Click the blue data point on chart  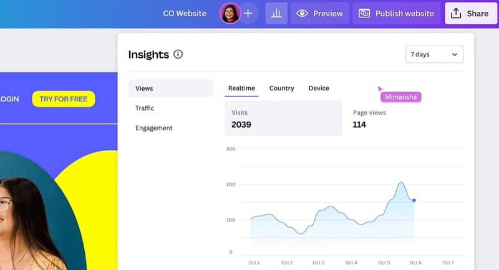(x=414, y=200)
